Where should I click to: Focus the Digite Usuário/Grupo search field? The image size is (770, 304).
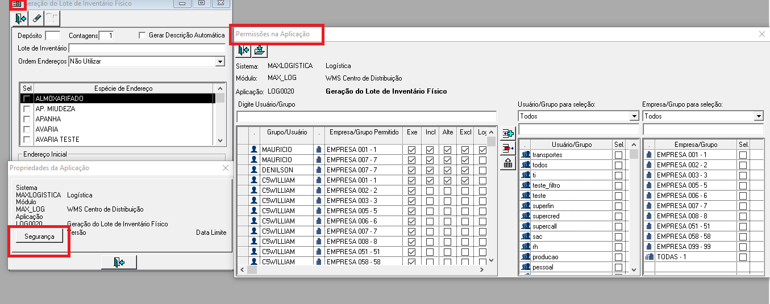coord(367,116)
